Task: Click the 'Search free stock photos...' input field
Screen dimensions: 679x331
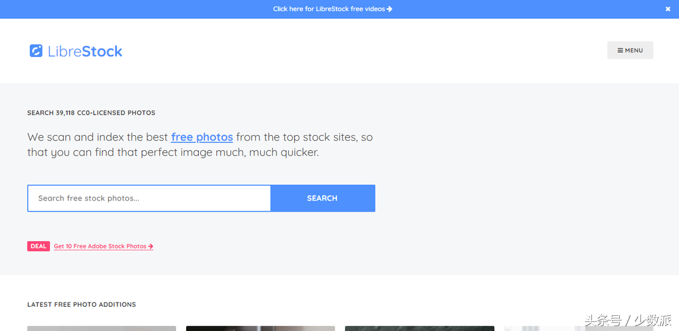Action: (149, 198)
